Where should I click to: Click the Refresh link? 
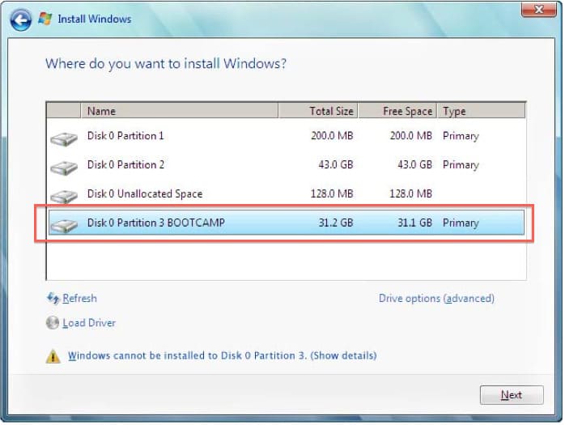click(79, 298)
